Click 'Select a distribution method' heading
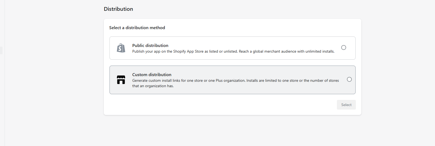Image resolution: width=435 pixels, height=146 pixels. click(x=137, y=28)
